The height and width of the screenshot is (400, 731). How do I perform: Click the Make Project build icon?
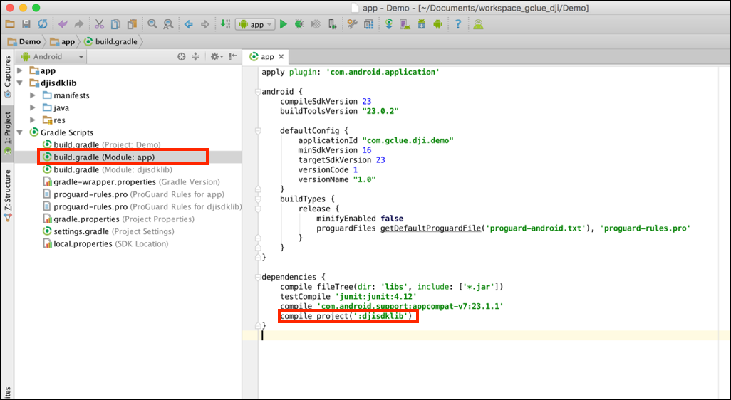coord(225,24)
